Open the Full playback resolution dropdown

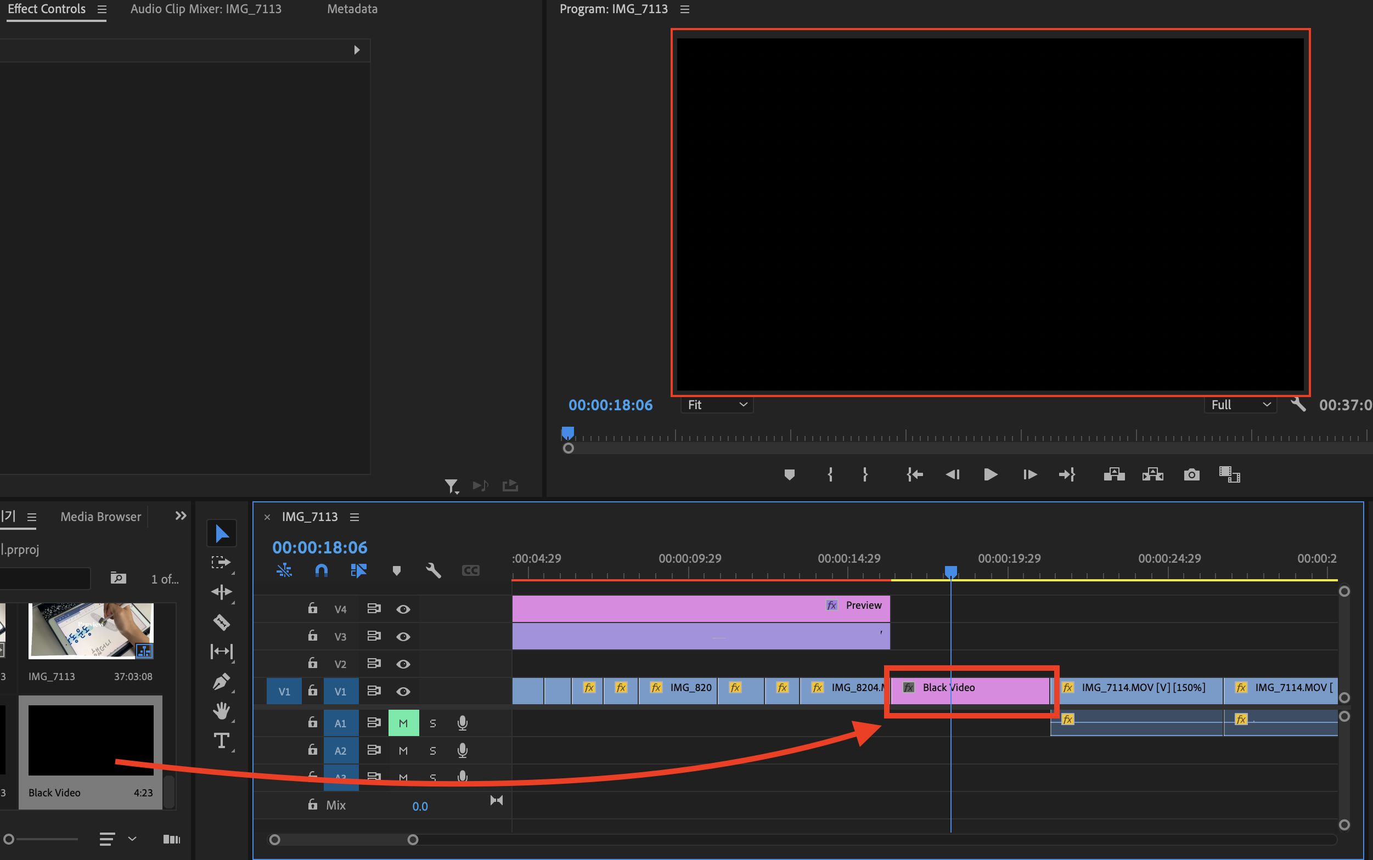click(x=1240, y=405)
